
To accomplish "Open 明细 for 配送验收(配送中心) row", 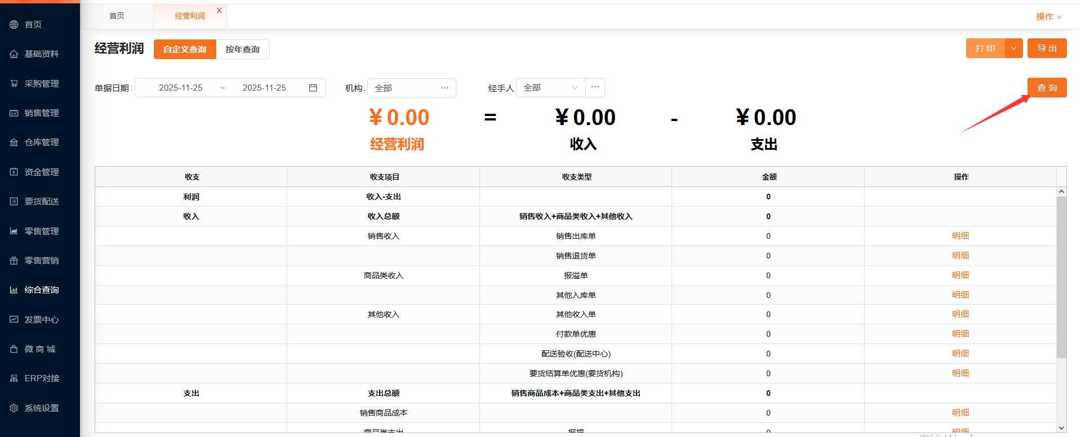I will point(960,354).
